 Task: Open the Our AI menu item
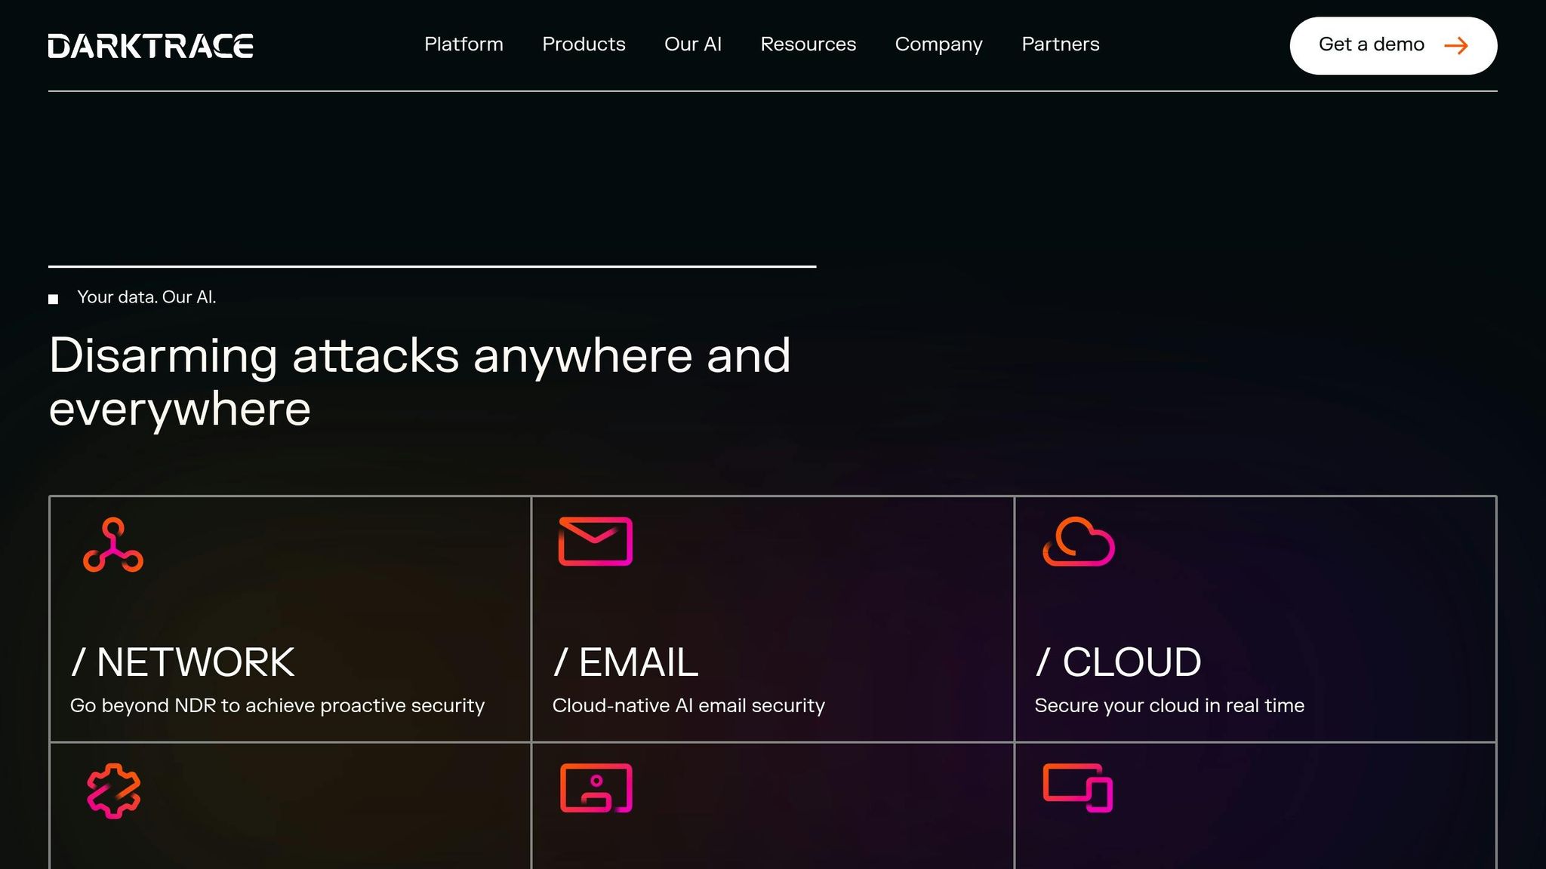pyautogui.click(x=692, y=45)
